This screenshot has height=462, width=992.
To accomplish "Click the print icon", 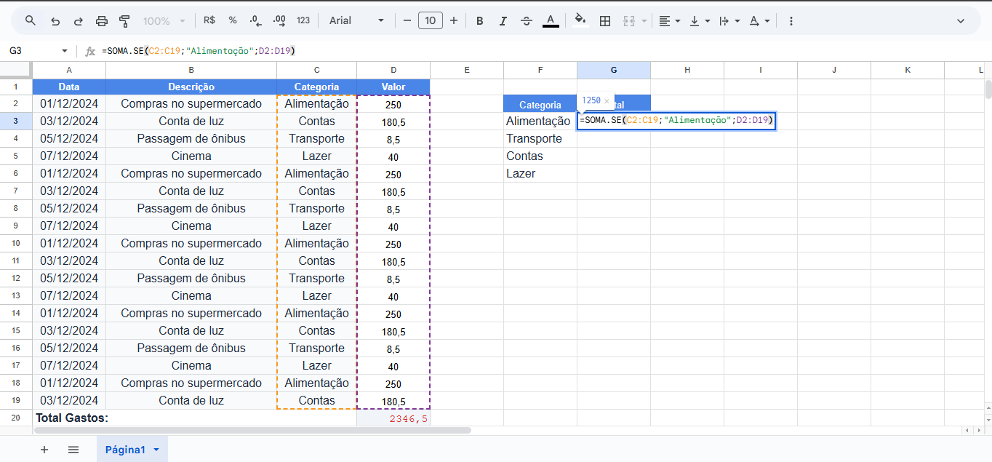I will coord(102,21).
